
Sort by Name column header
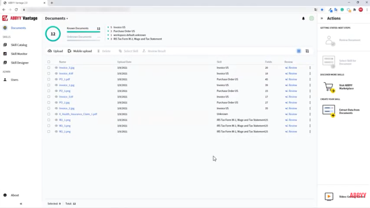click(x=63, y=62)
